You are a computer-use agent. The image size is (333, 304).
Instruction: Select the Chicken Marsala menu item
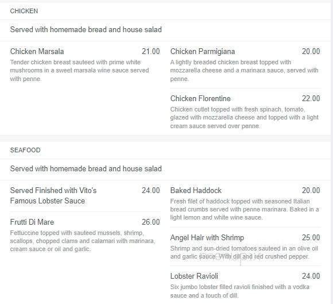[37, 52]
